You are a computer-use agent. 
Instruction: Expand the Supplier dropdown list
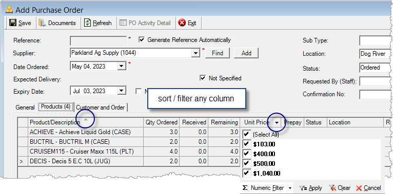[195, 53]
